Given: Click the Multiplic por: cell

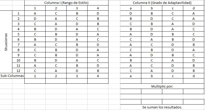Looking at the screenshot, I should 162,86.
